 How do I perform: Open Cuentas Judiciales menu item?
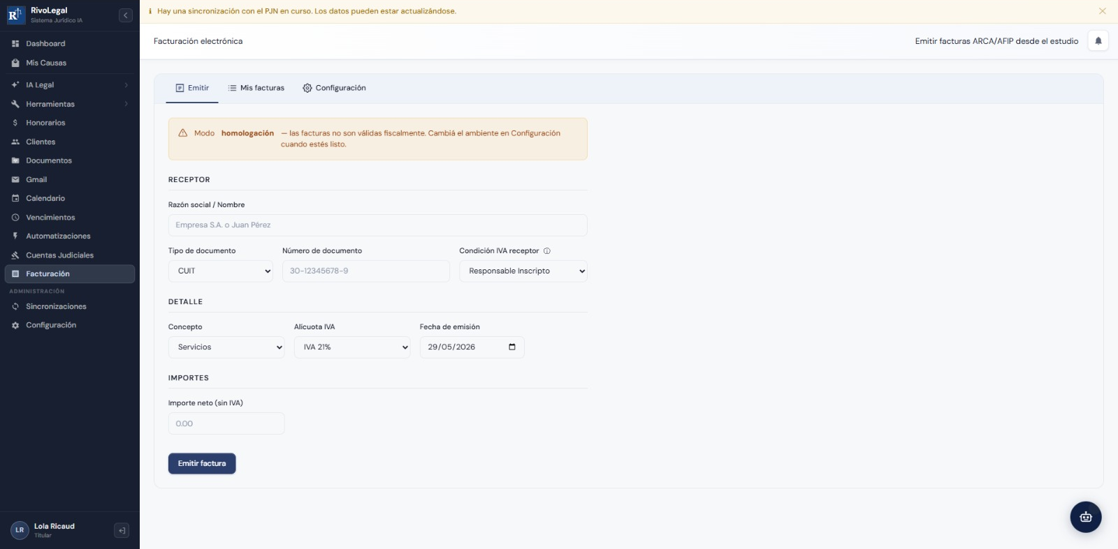70,255
